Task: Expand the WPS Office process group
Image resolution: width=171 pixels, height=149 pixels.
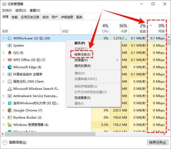Action: click(4, 60)
